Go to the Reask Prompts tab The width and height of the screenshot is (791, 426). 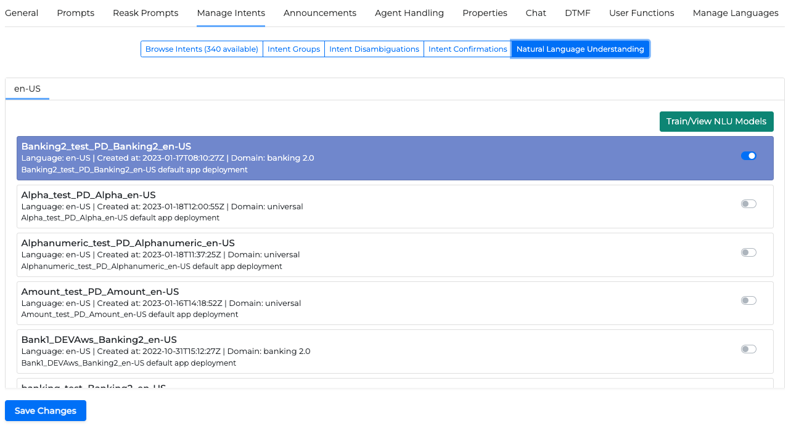click(145, 13)
